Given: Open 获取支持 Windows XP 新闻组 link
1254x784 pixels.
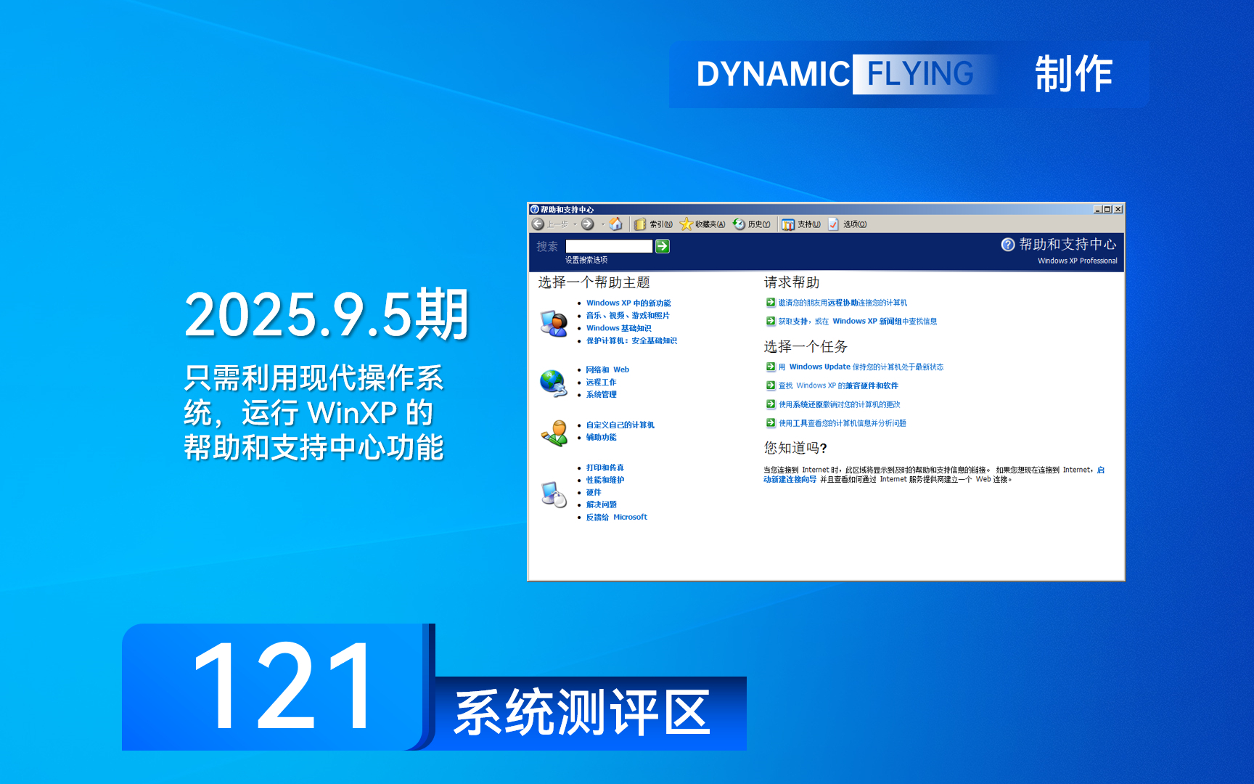Looking at the screenshot, I should 858,321.
